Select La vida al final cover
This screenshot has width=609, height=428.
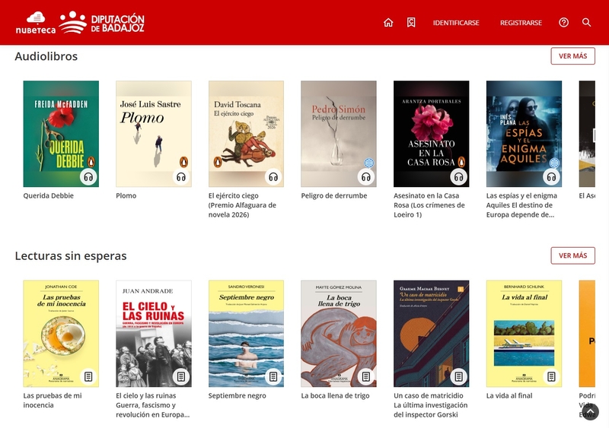524,334
